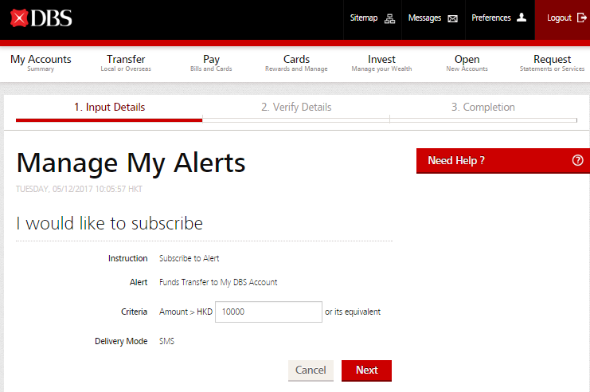Click the Preferences user icon

pos(522,18)
